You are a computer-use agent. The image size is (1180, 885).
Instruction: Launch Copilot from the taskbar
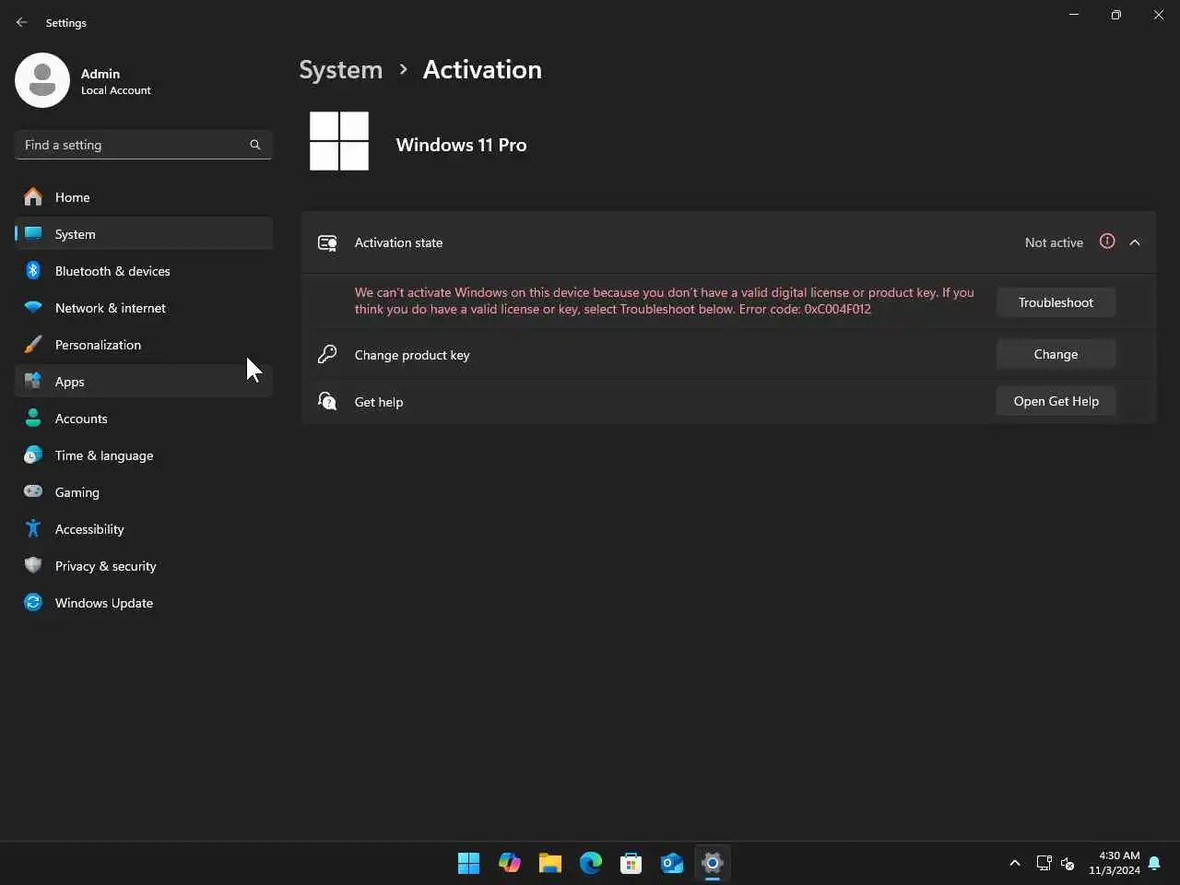click(x=510, y=863)
